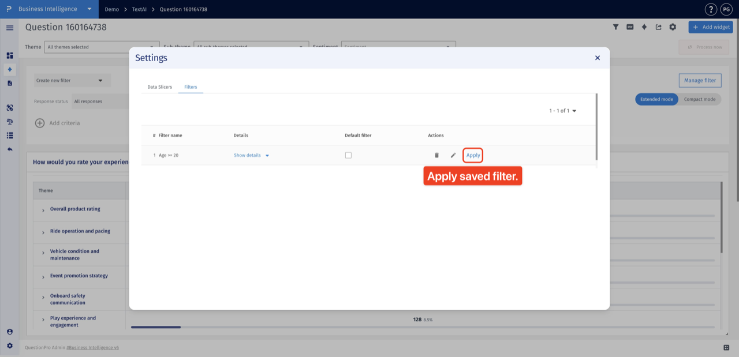Expand Play experience and engagement theme
Viewport: 739px width, 357px height.
click(43, 320)
